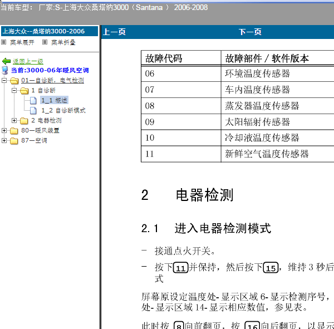Select the 2 电器检测 tree label
Image resolution: width=334 pixels, height=329 pixels.
[x=46, y=120]
